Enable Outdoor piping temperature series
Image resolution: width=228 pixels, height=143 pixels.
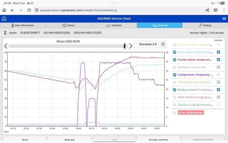pos(174,105)
